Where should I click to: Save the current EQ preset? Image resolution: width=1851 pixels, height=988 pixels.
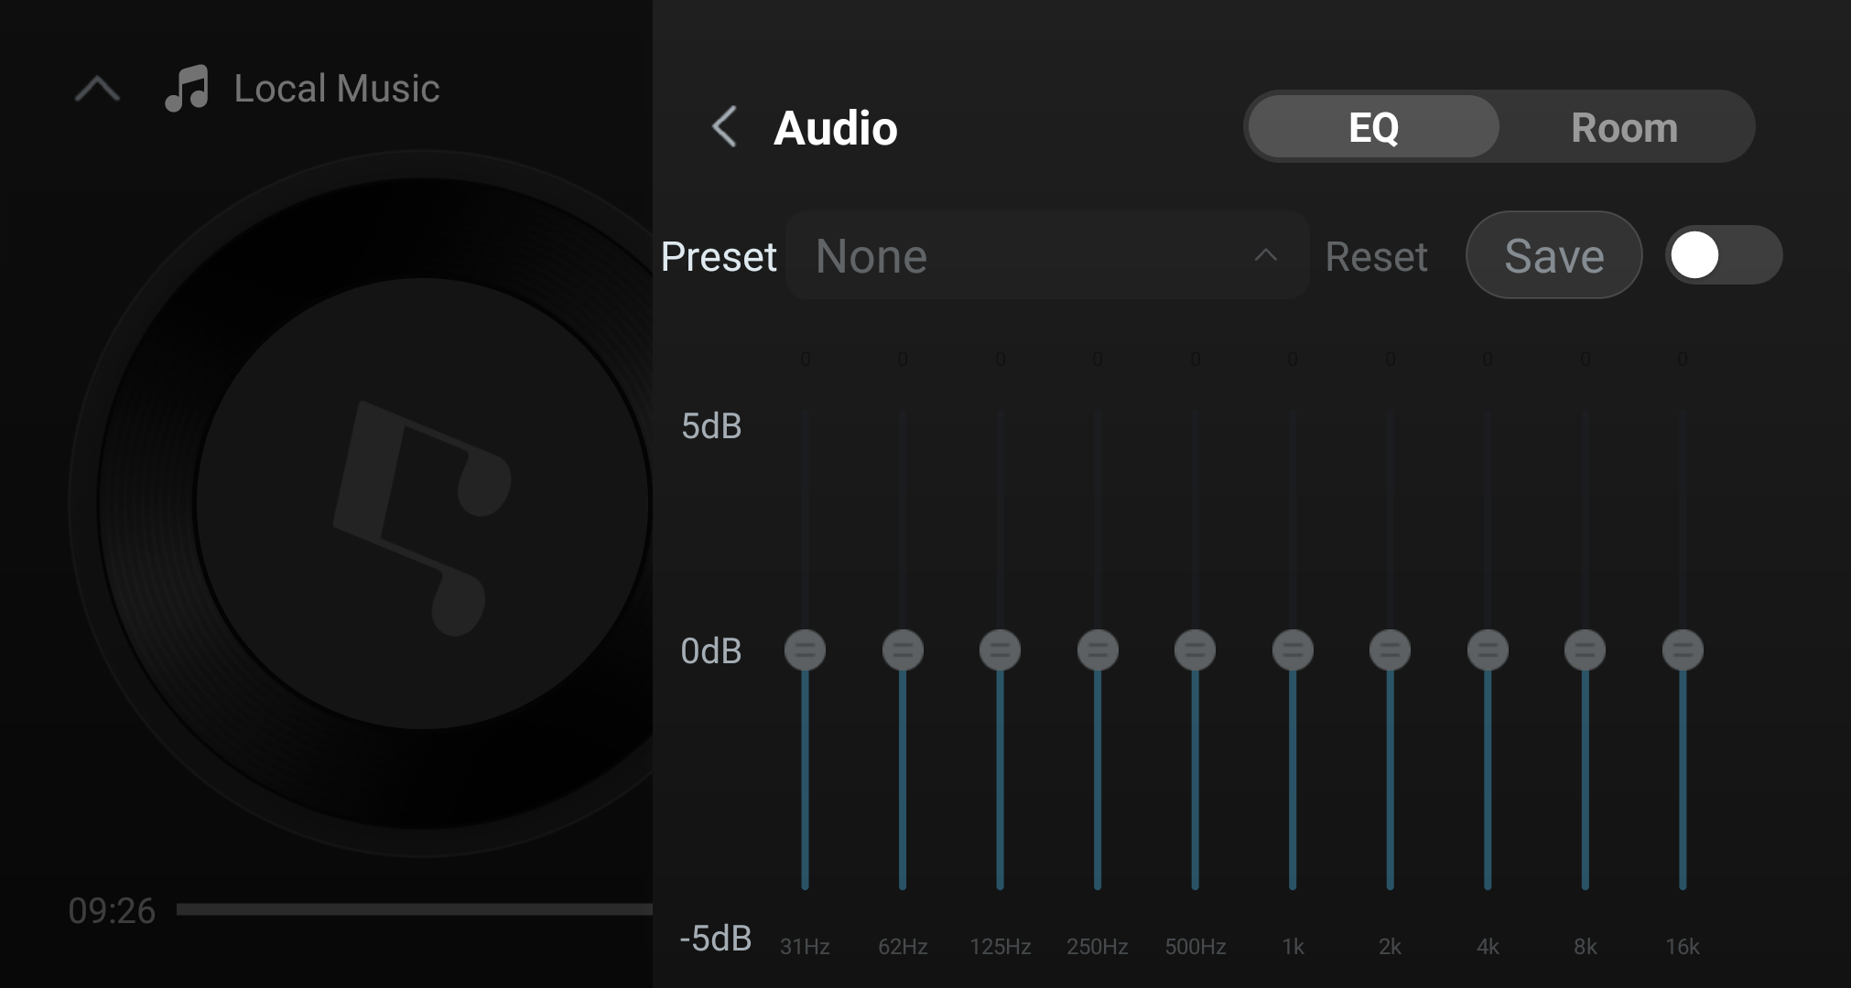[1553, 255]
